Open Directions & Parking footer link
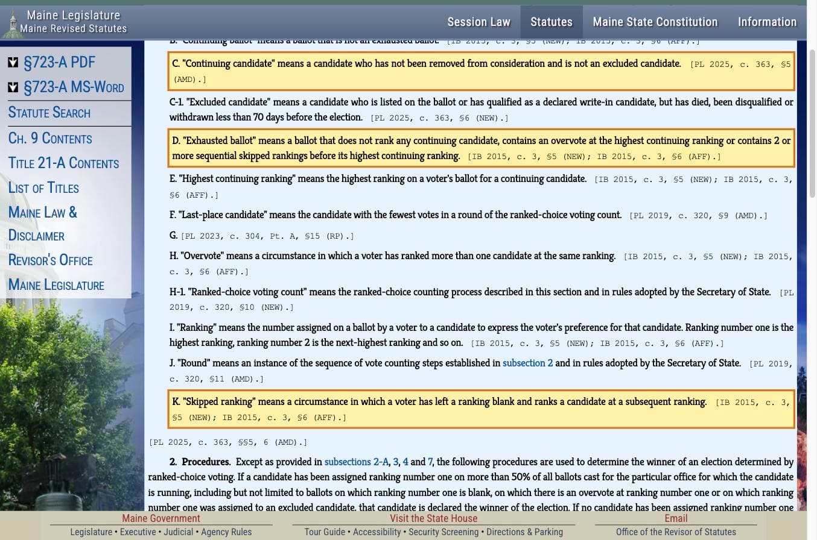The height and width of the screenshot is (540, 817). (x=524, y=532)
